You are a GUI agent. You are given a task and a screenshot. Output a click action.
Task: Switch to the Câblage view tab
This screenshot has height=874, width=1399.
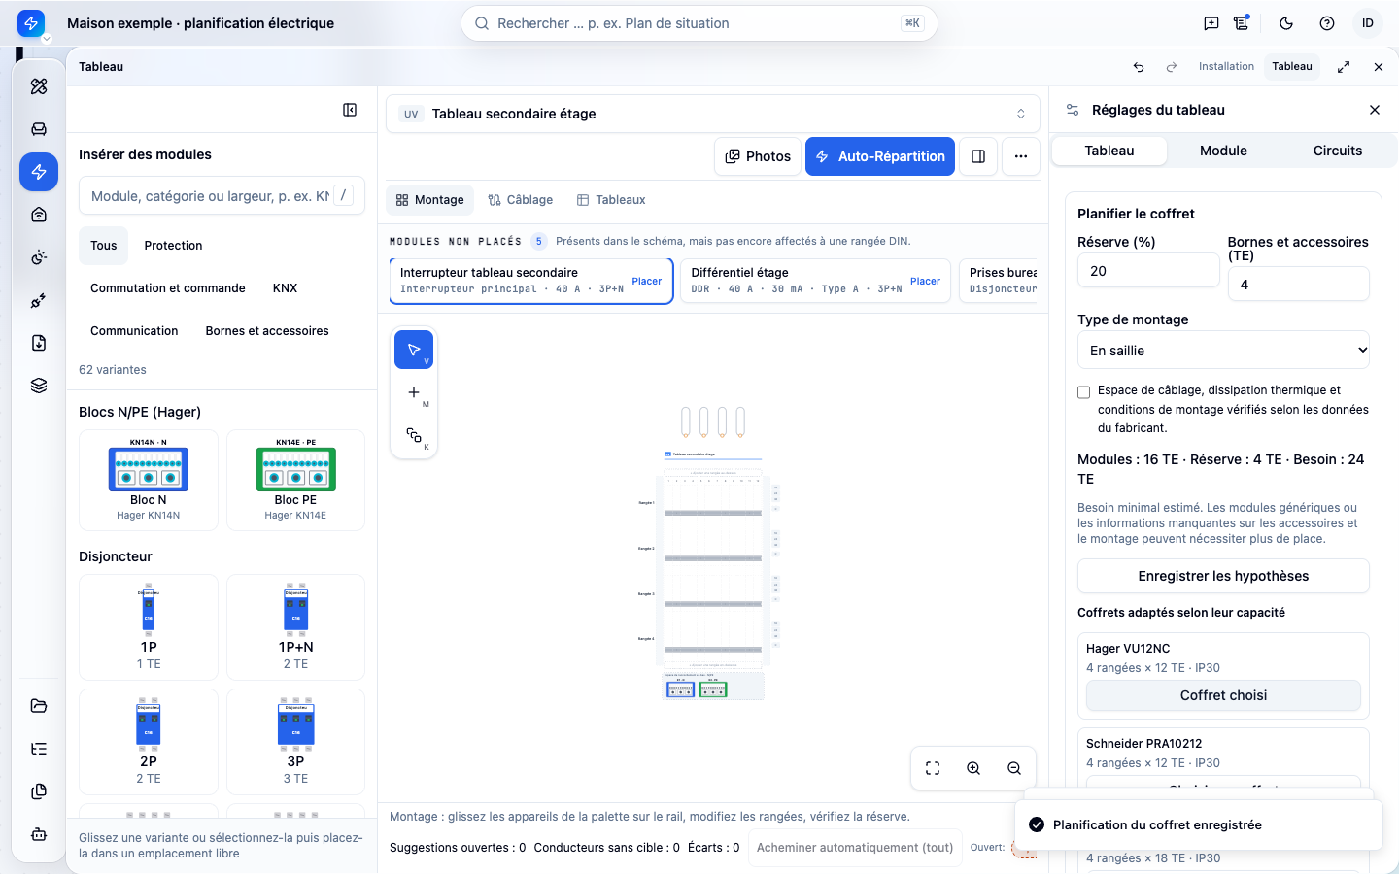coord(521,200)
